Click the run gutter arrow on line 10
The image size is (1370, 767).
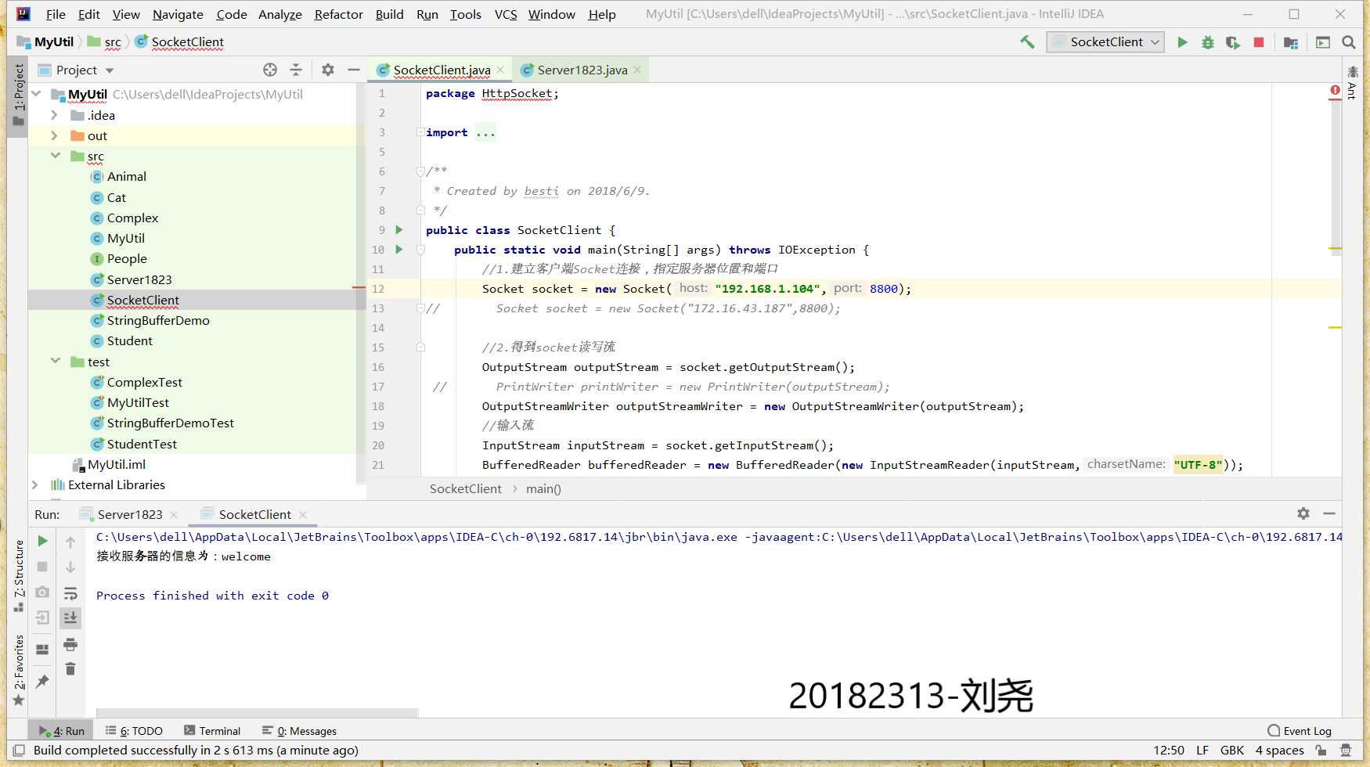pos(399,250)
